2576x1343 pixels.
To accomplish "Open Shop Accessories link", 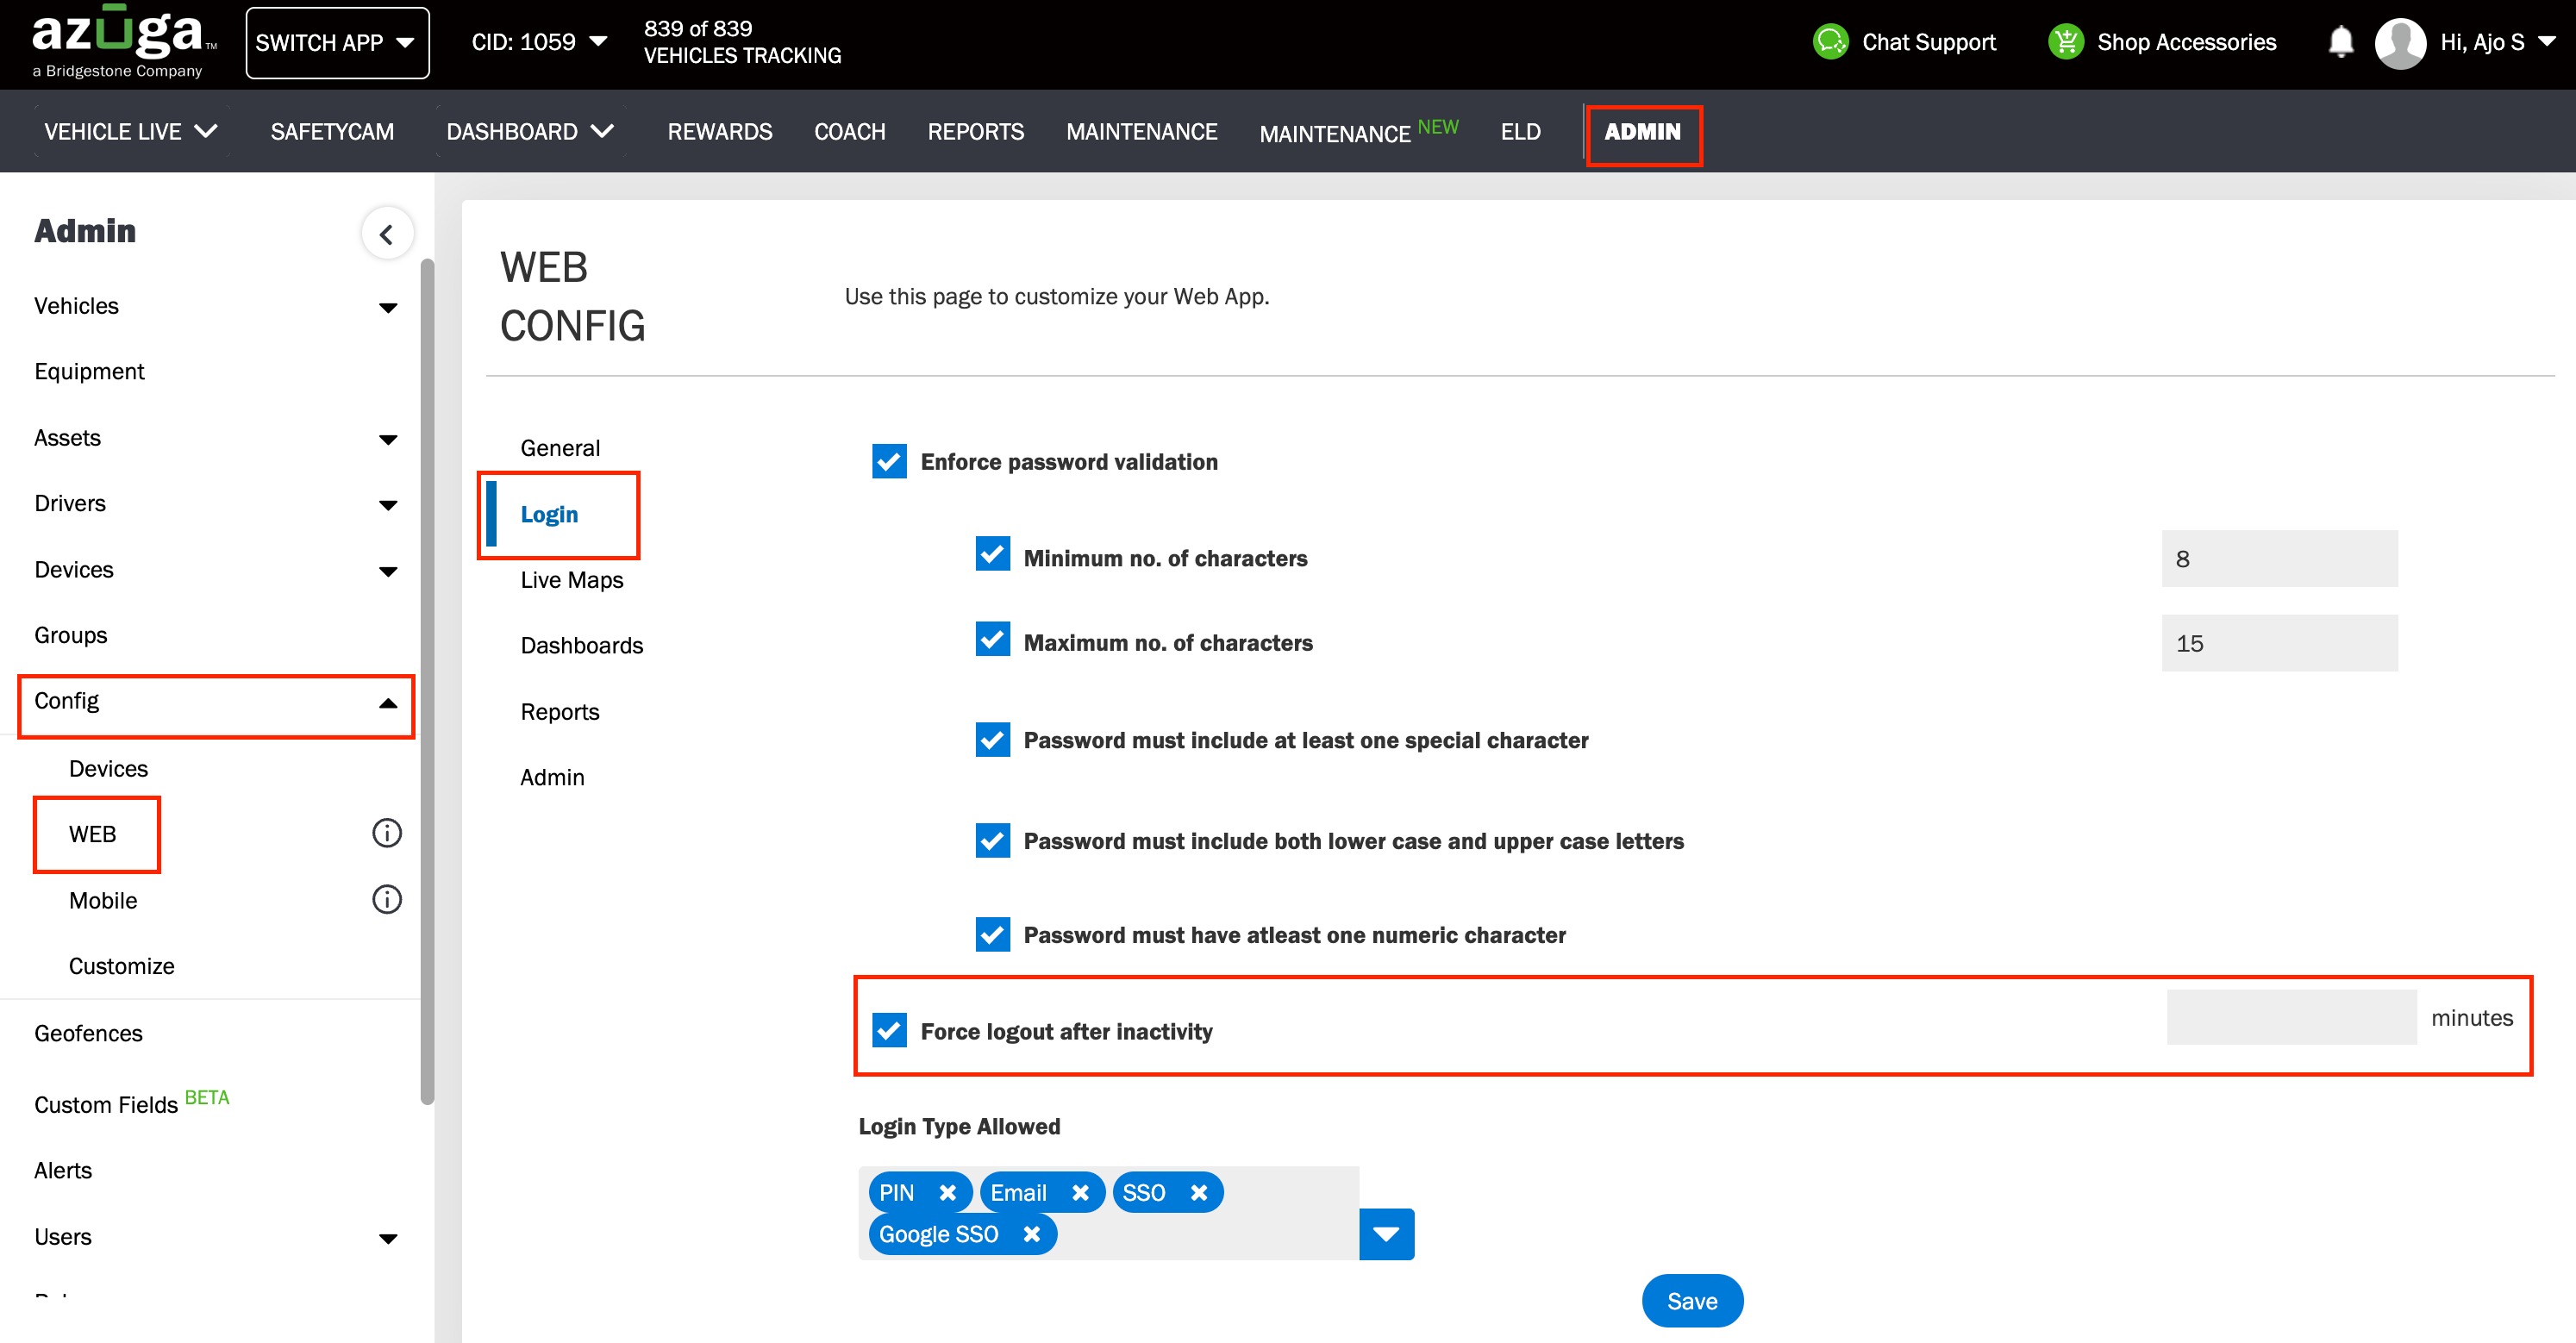I will coord(2186,42).
